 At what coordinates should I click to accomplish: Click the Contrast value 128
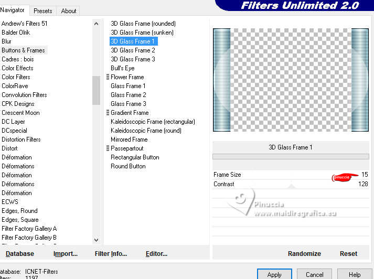(363, 184)
